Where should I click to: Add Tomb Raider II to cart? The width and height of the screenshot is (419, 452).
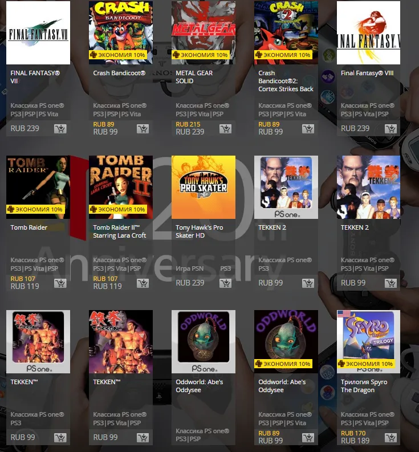point(143,283)
